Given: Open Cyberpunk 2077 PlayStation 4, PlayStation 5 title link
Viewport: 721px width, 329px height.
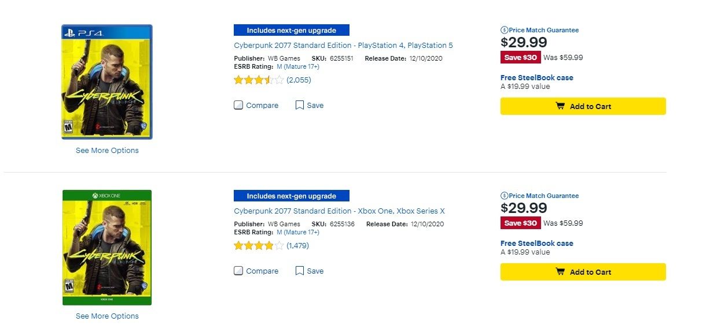Looking at the screenshot, I should [344, 45].
